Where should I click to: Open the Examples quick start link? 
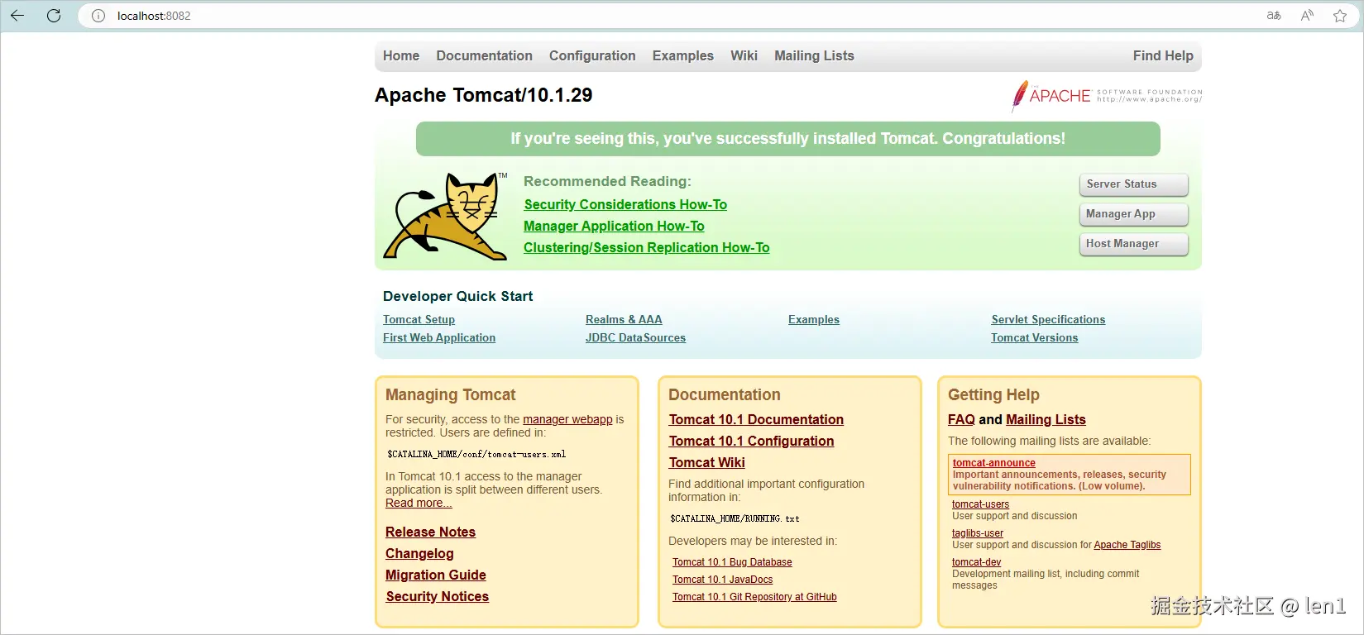point(814,319)
